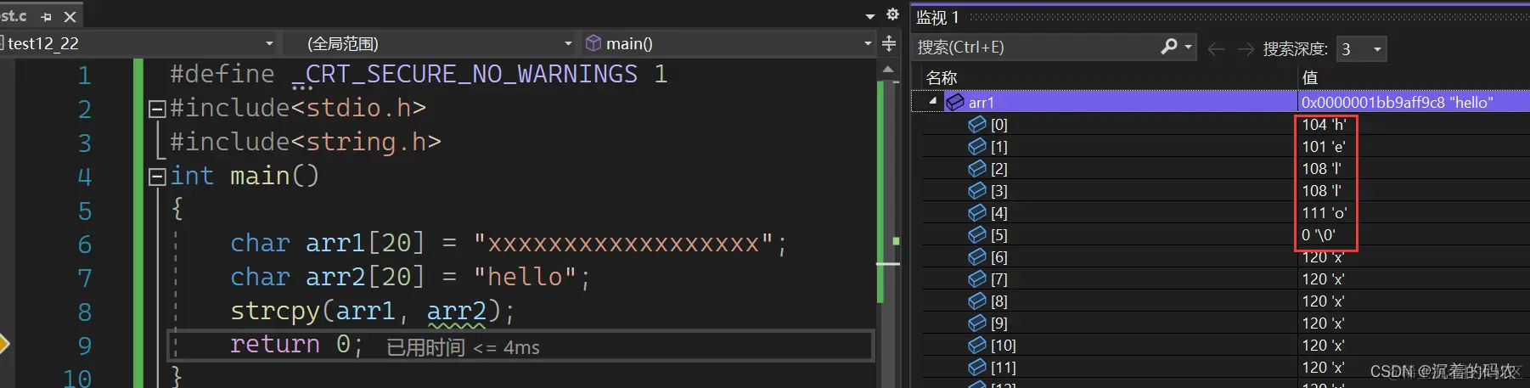This screenshot has width=1530, height=388.
Task: Select the [10] element row
Action: click(x=1220, y=346)
